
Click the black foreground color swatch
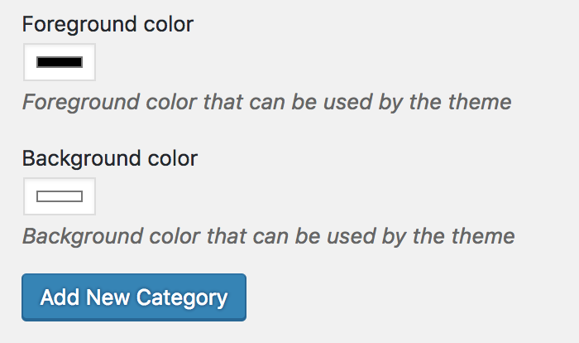pos(60,62)
